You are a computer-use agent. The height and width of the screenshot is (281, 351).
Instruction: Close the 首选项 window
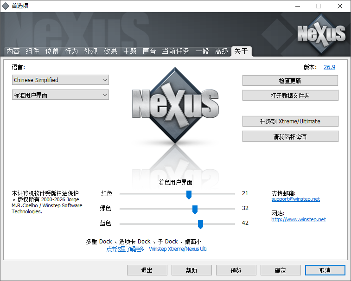coord(340,6)
